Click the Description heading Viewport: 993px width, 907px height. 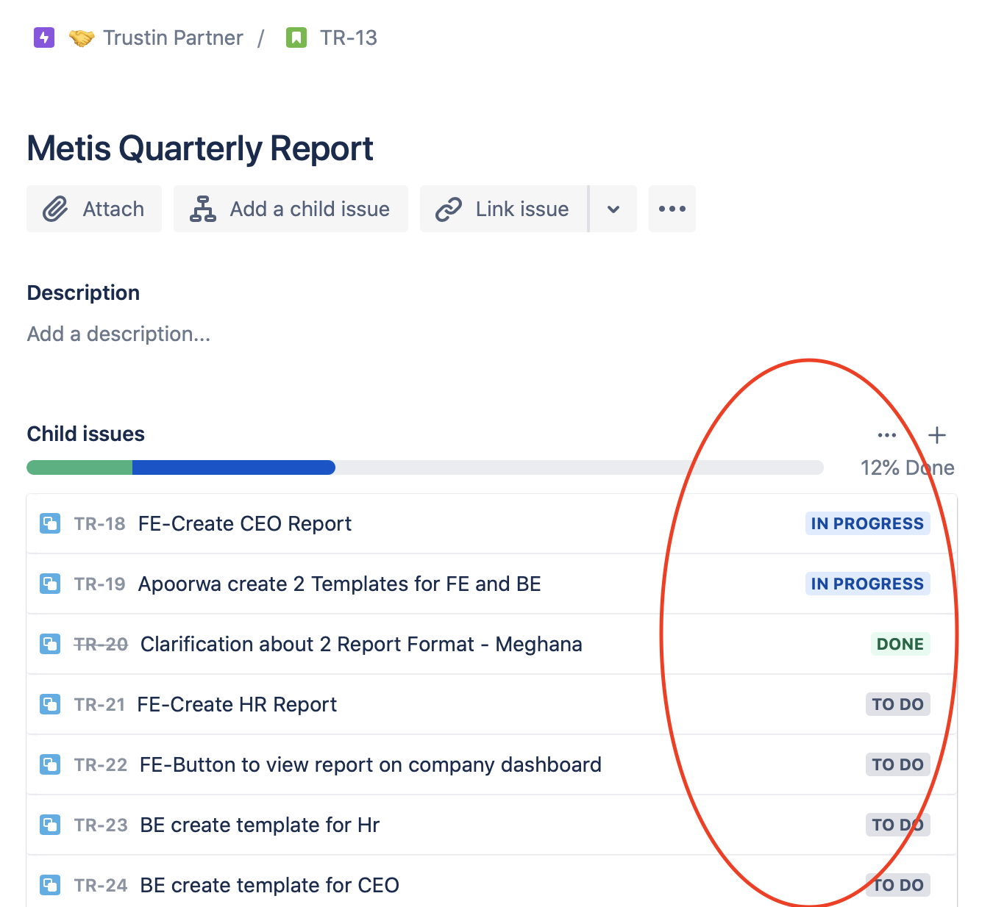coord(83,293)
